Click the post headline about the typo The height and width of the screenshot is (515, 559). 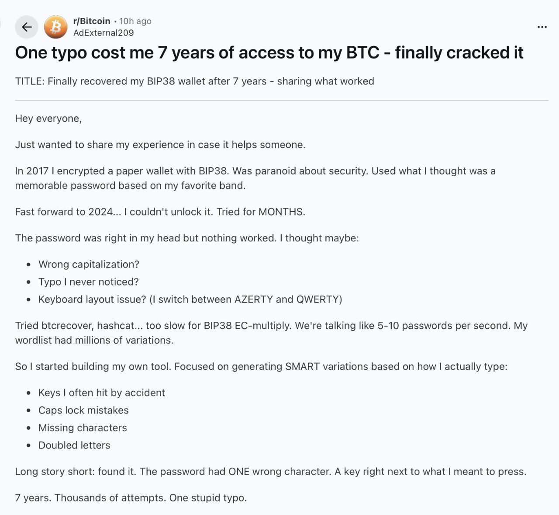(269, 52)
